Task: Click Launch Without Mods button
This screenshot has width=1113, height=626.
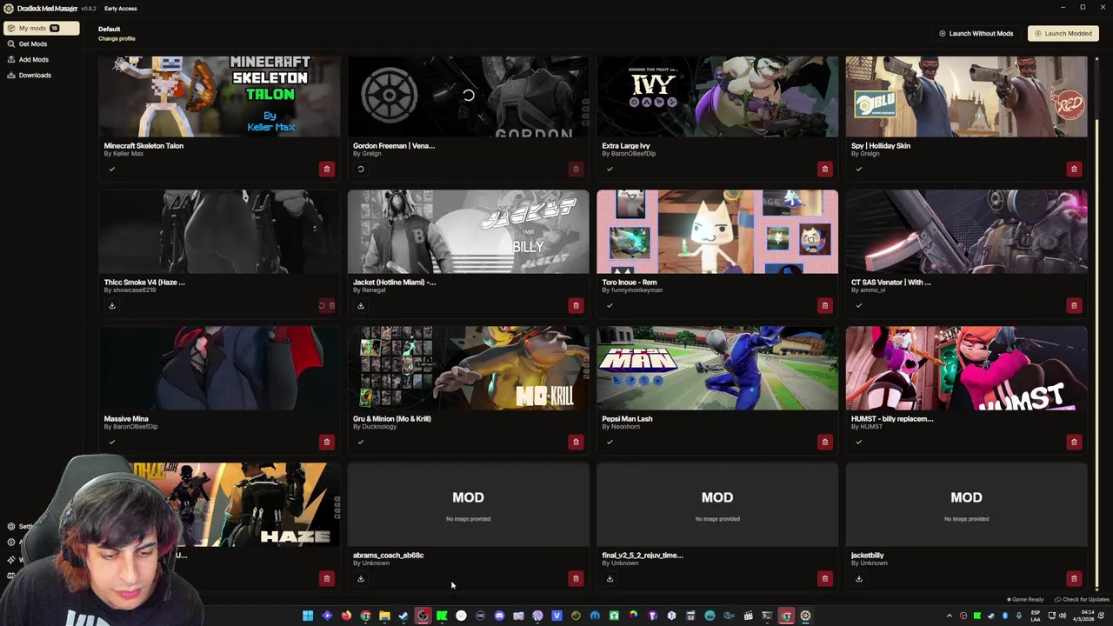Action: pyautogui.click(x=976, y=33)
